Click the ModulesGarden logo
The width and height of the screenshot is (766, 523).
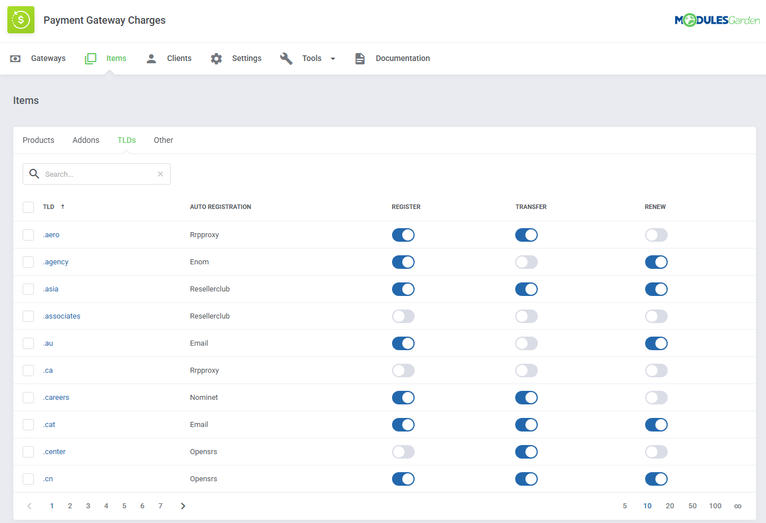717,19
